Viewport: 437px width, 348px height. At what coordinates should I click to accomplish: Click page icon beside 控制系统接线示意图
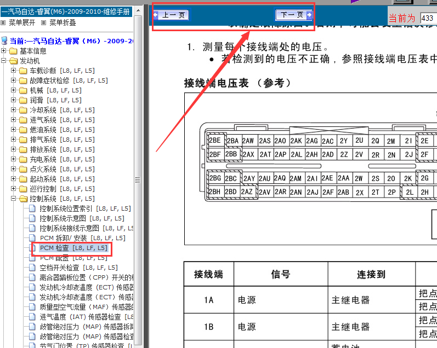pos(32,228)
